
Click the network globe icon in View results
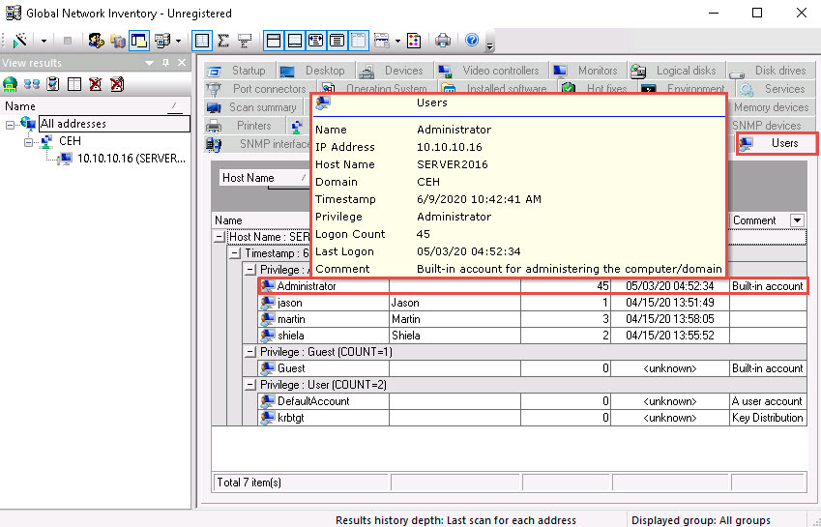coord(10,84)
